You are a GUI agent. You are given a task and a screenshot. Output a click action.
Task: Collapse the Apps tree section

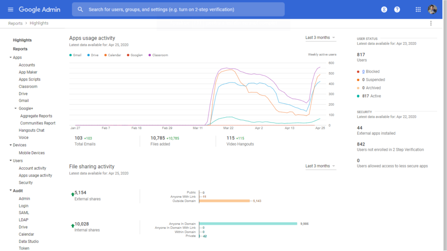(x=10, y=57)
